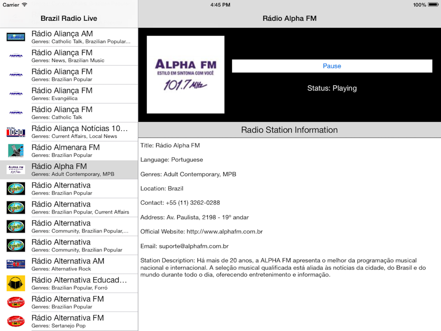Viewport: 441px width, 331px height.
Task: Tap logo of Rádio Aliança FM Catholic Talk
Action: (x=16, y=113)
